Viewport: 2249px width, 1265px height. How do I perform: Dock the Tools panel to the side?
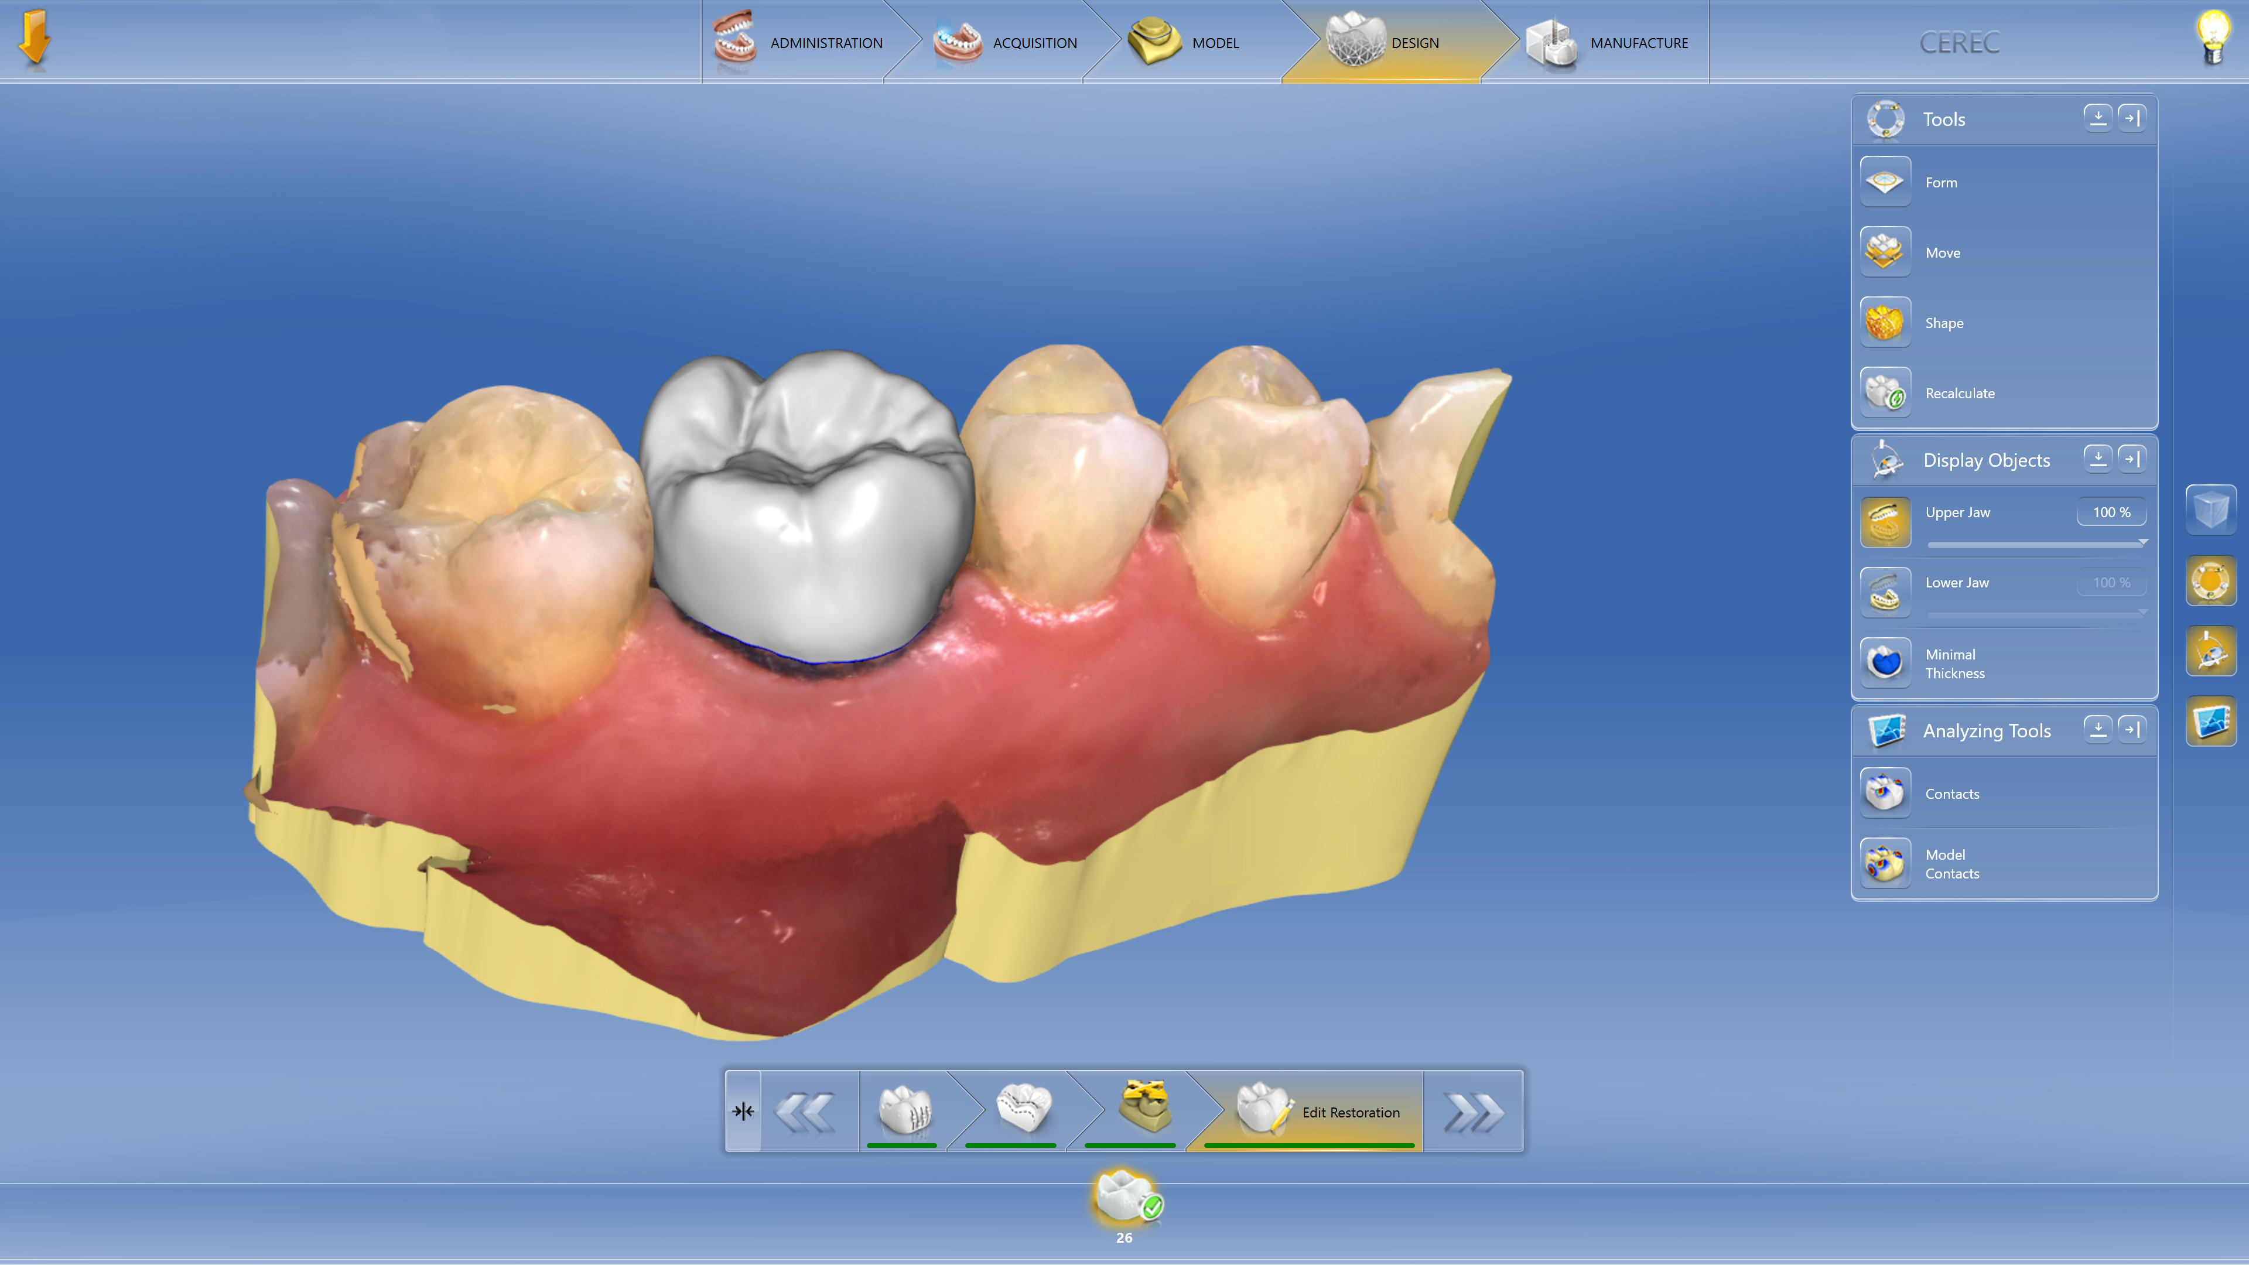2132,118
